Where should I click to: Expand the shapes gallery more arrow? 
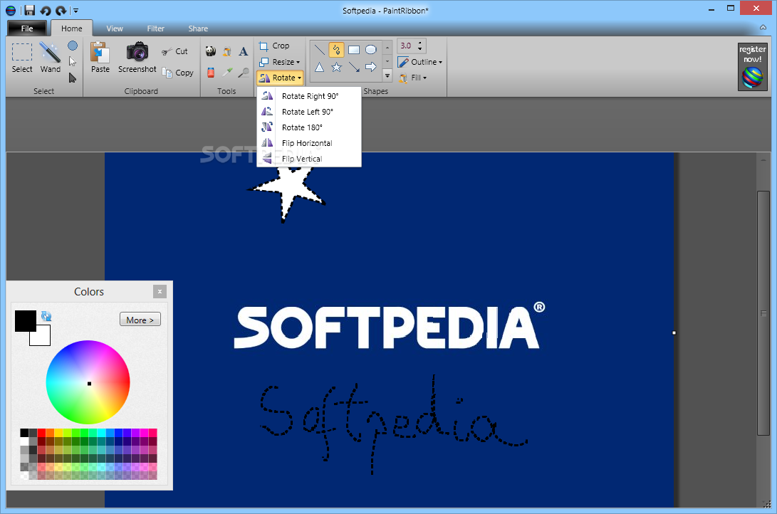[387, 75]
